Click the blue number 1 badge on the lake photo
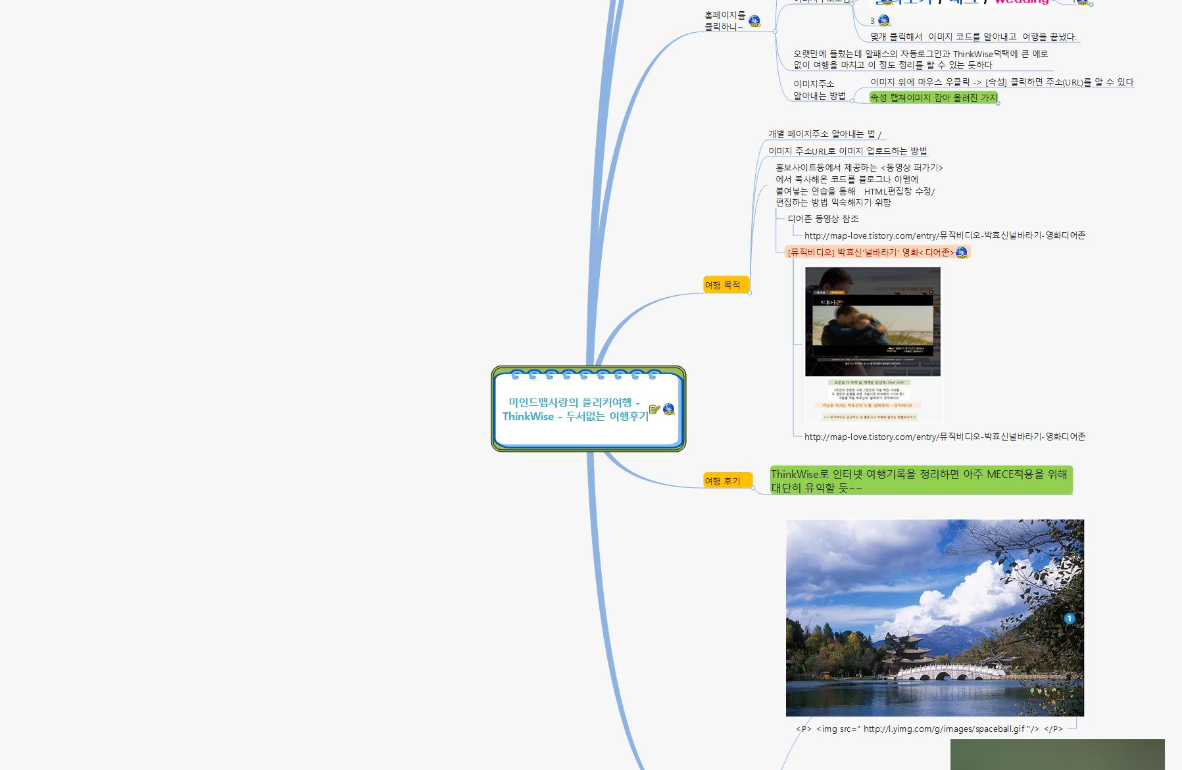The image size is (1182, 770). (1069, 618)
